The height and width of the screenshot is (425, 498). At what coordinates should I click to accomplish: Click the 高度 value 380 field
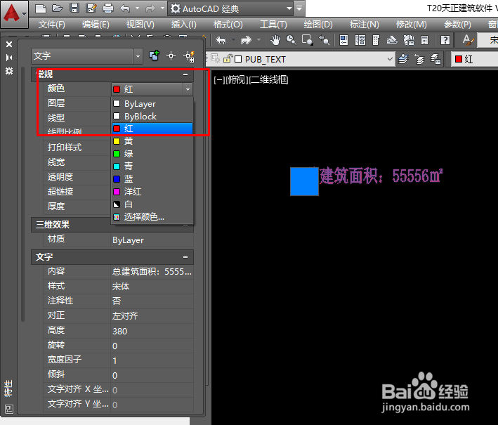152,331
